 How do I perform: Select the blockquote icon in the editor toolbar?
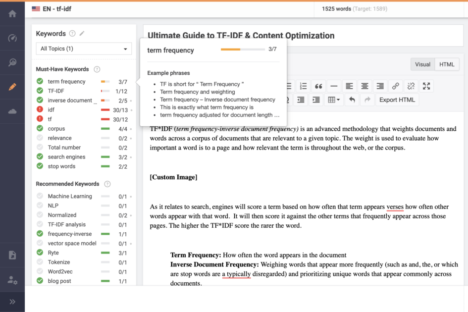pos(319,86)
